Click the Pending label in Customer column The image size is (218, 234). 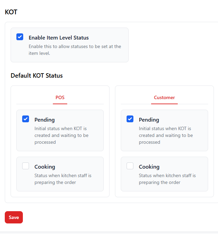(x=149, y=120)
